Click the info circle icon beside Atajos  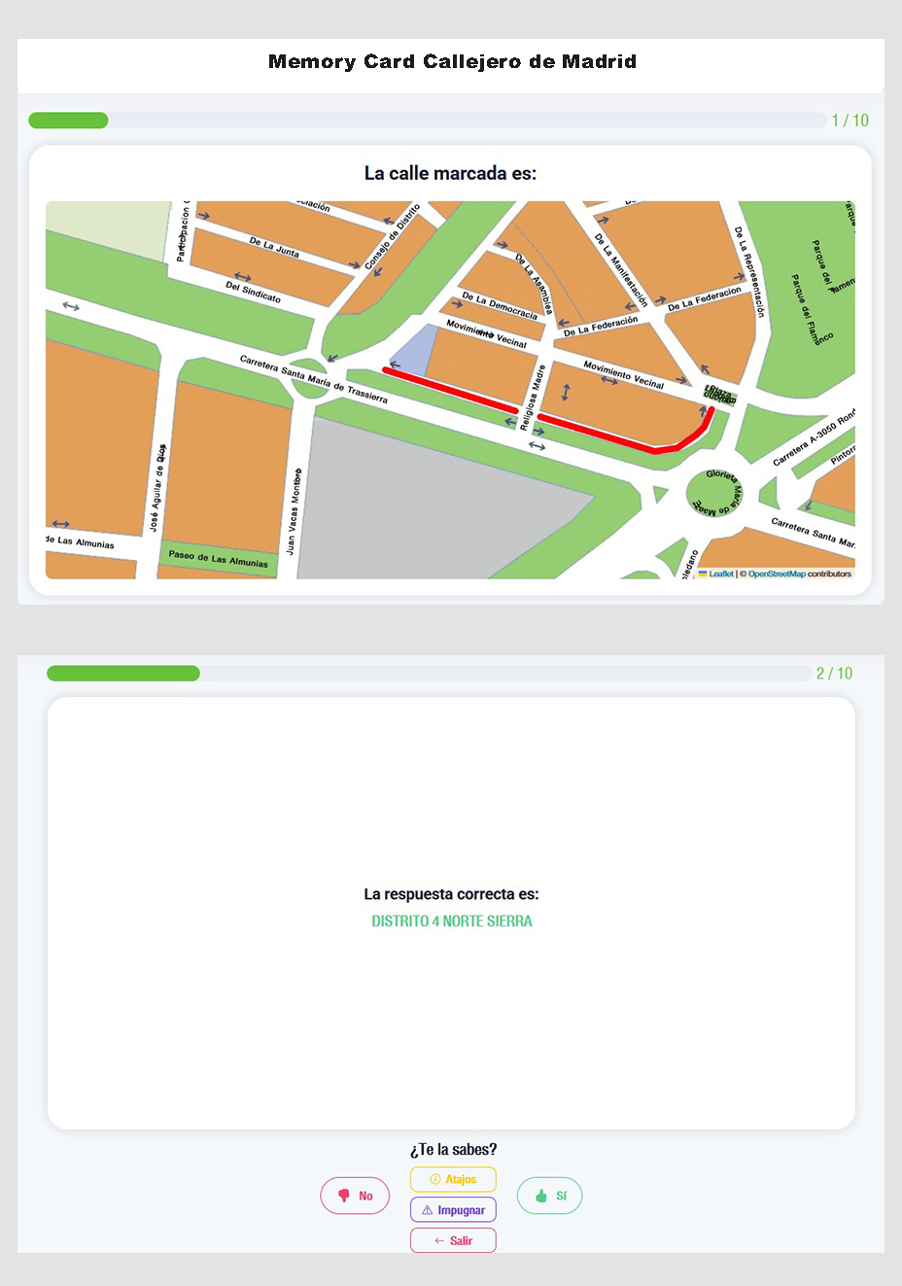point(435,1179)
